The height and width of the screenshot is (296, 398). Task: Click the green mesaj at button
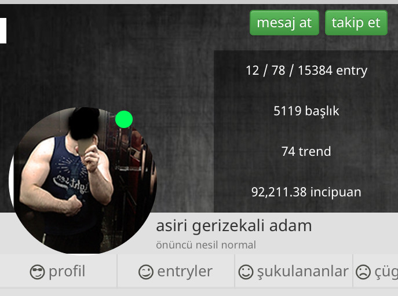click(x=284, y=23)
